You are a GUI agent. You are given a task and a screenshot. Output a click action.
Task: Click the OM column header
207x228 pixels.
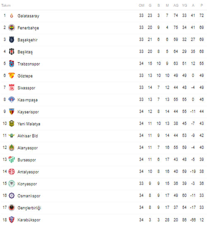(142, 5)
